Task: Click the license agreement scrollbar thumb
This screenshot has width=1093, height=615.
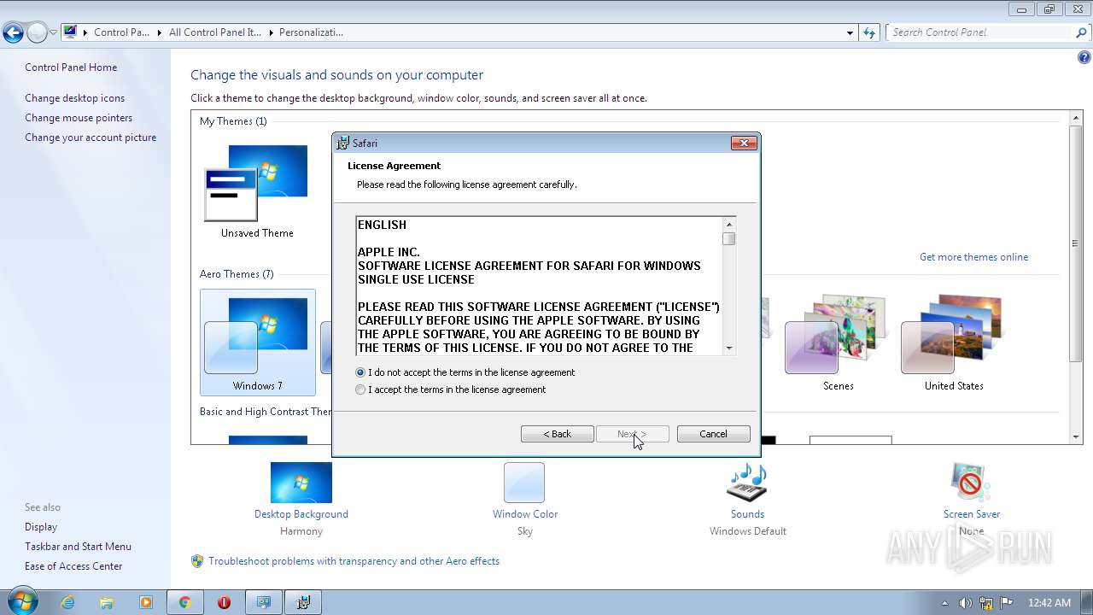Action: tap(729, 239)
